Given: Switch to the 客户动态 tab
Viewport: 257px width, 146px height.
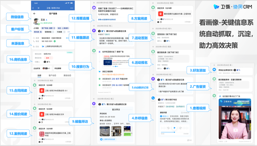Looking at the screenshot, I should pos(53,76).
